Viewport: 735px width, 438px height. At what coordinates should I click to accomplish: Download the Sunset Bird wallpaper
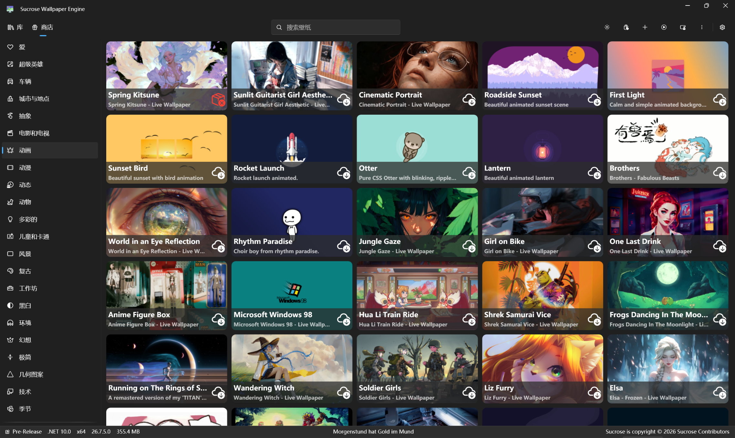tap(218, 173)
